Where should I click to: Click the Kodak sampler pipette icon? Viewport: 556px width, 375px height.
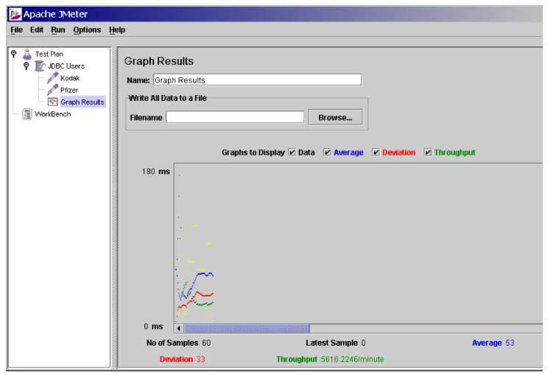click(52, 77)
